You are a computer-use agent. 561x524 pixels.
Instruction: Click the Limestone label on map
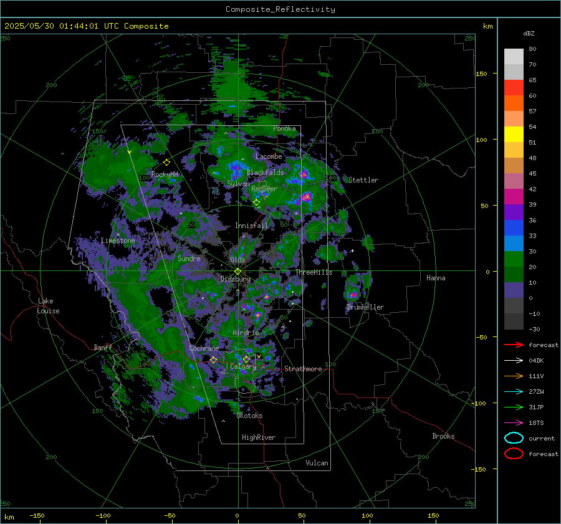point(118,241)
